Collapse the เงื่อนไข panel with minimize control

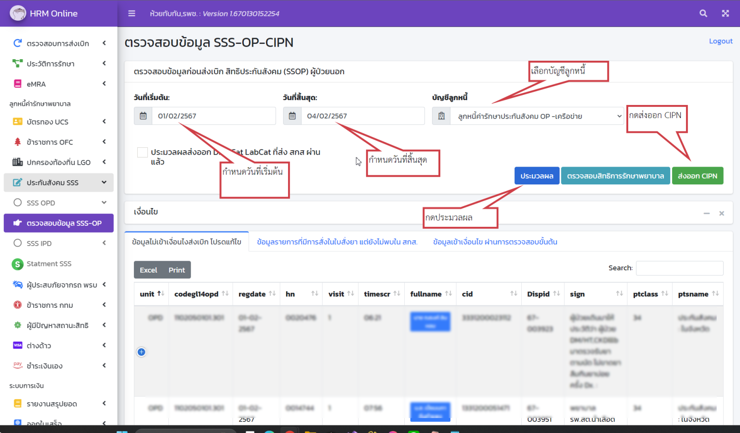click(706, 212)
